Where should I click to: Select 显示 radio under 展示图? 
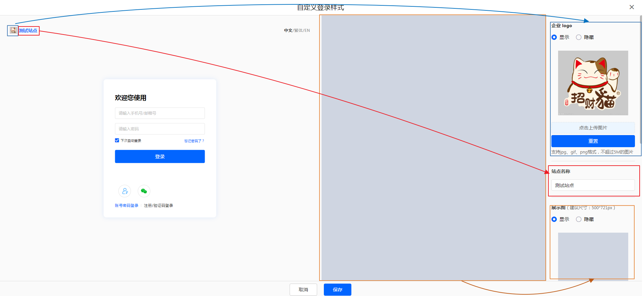554,219
